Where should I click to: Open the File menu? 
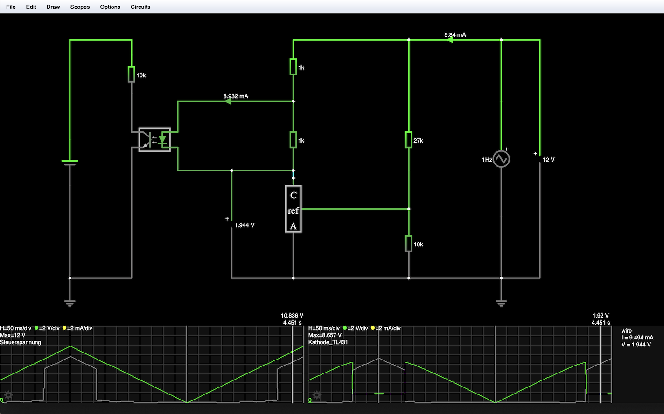coord(11,7)
